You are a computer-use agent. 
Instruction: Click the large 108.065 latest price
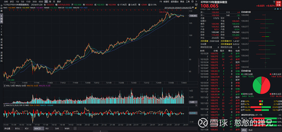[x=210, y=6]
